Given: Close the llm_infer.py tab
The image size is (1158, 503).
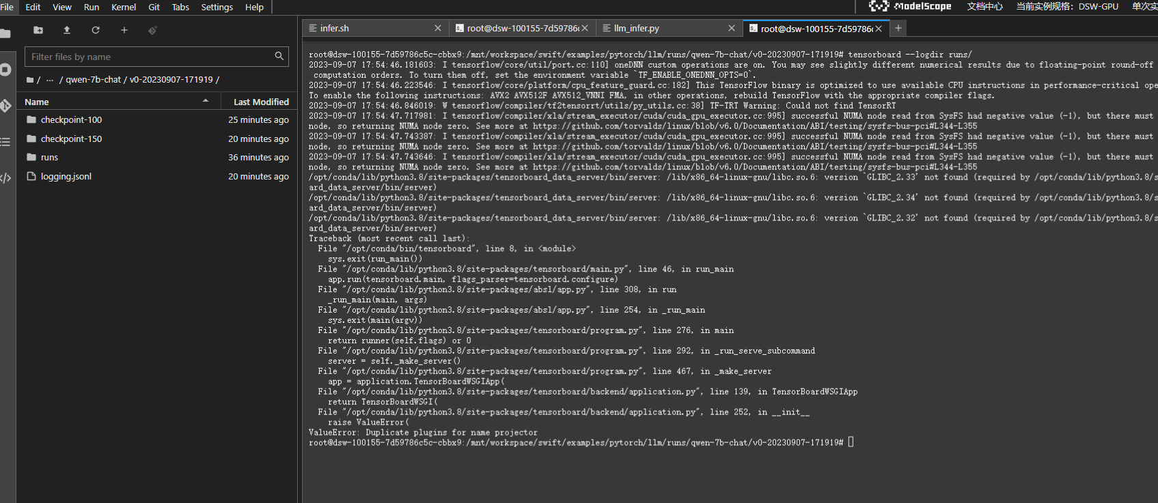Looking at the screenshot, I should [x=732, y=28].
